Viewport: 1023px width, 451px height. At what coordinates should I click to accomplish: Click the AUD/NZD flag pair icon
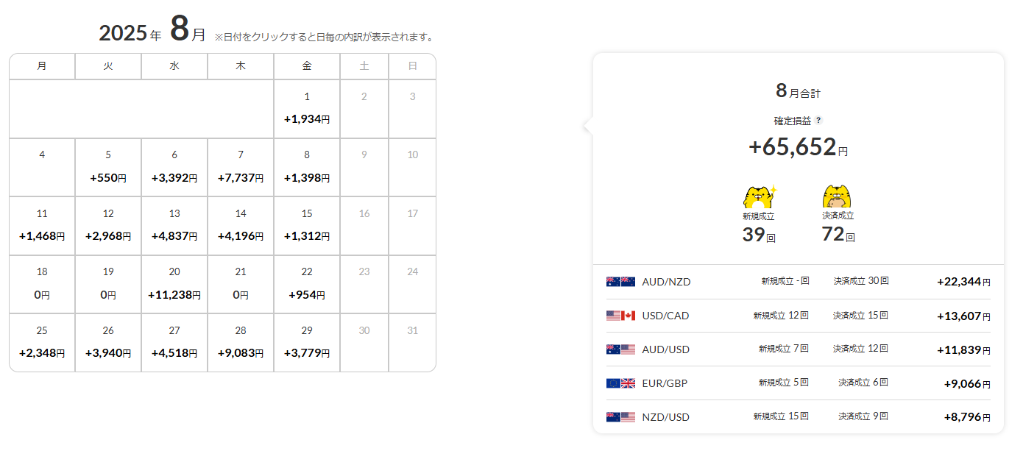620,282
